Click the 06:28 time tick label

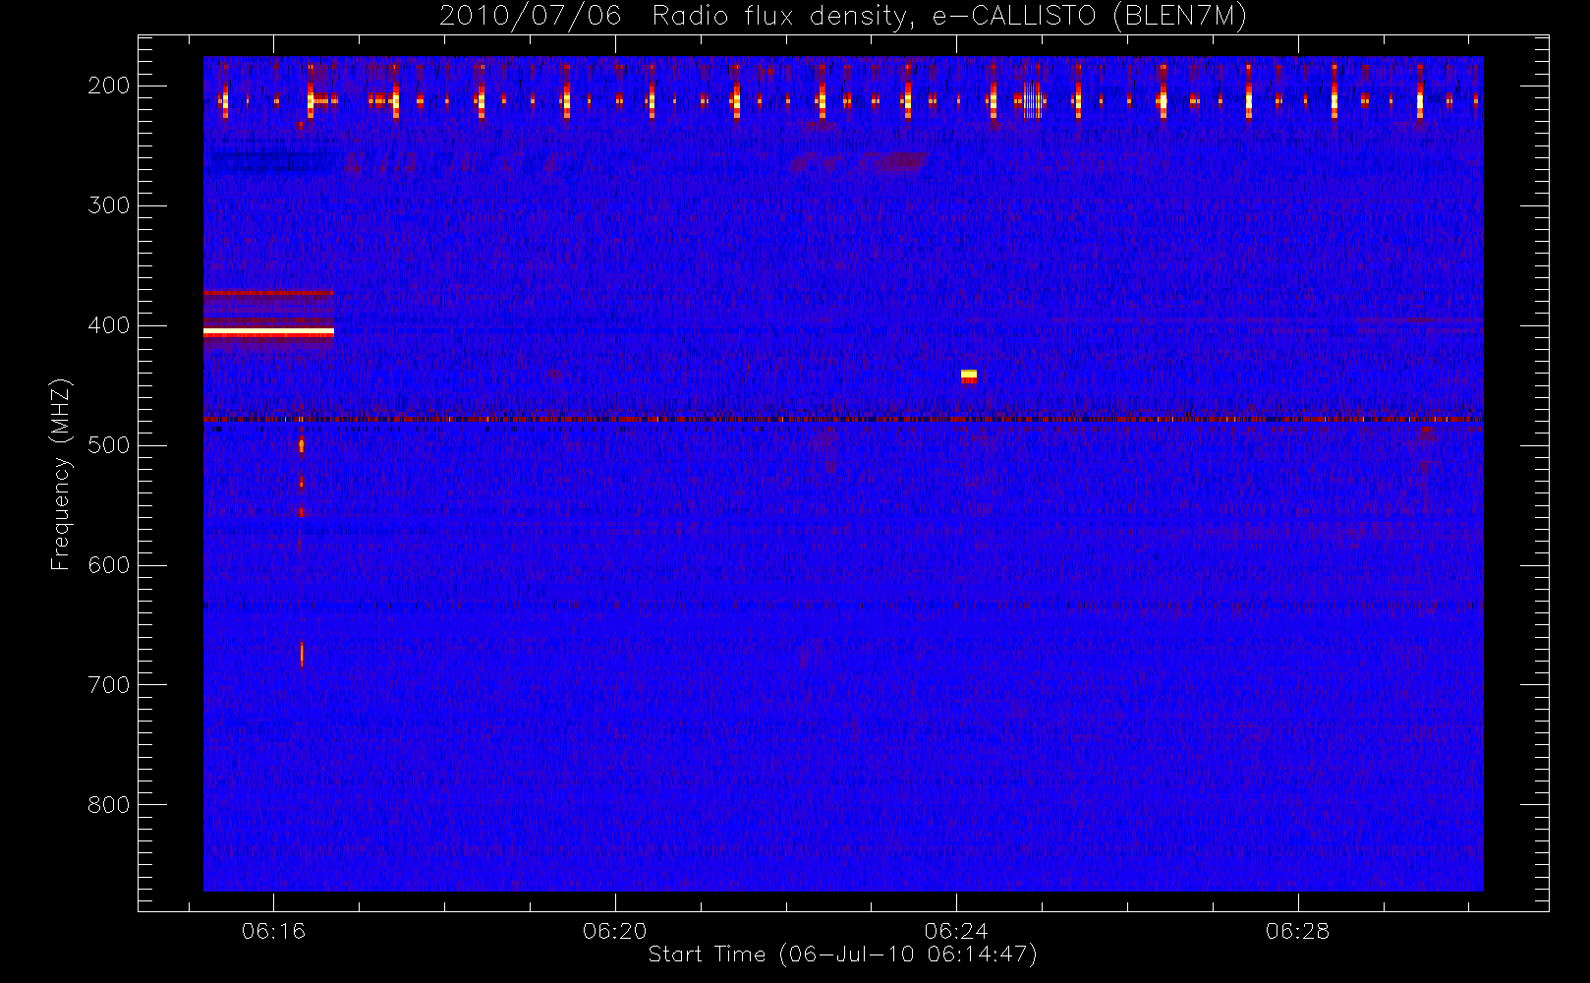1297,931
